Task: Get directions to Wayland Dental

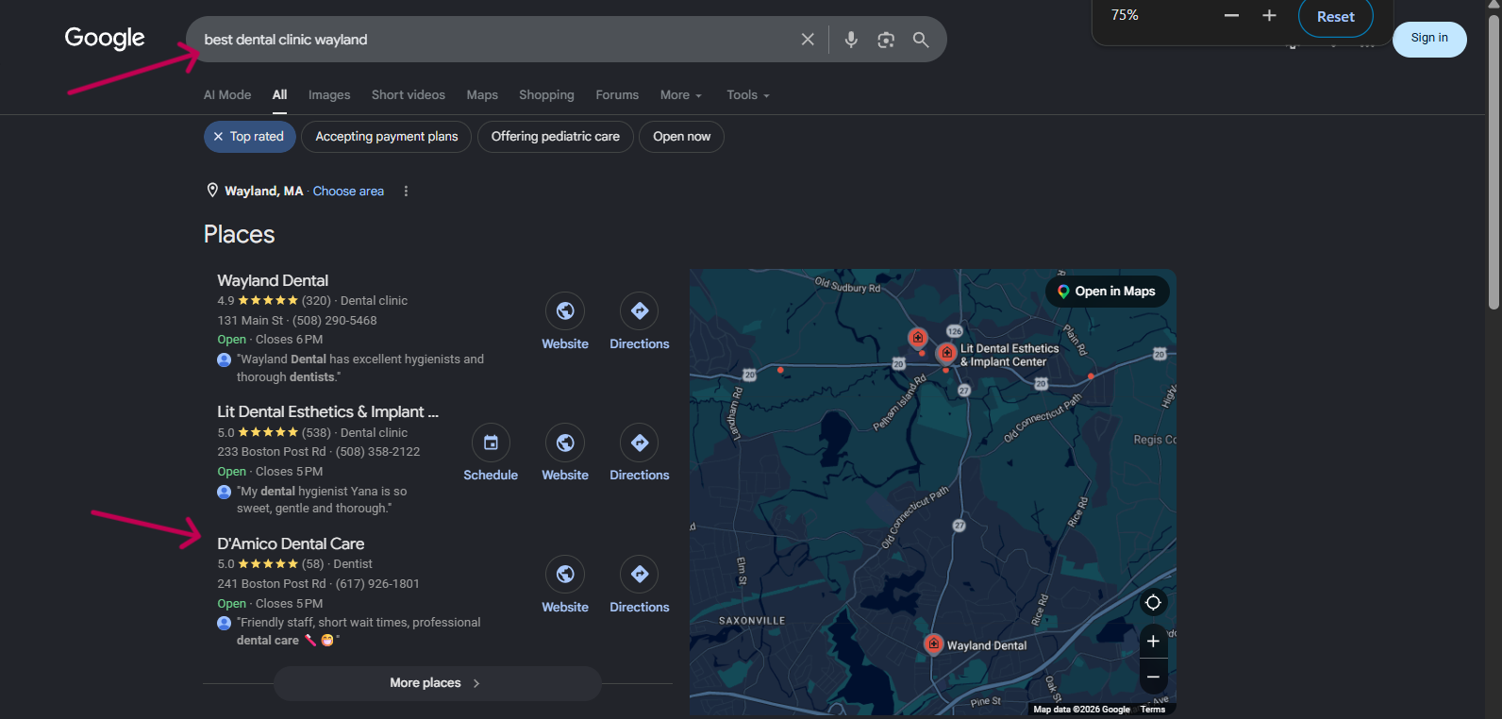Action: [x=640, y=311]
